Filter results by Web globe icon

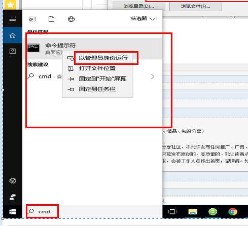point(71,19)
